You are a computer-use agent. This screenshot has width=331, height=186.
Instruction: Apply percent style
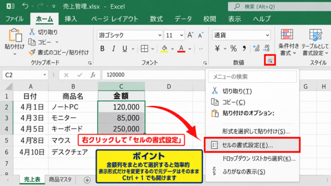point(233,49)
